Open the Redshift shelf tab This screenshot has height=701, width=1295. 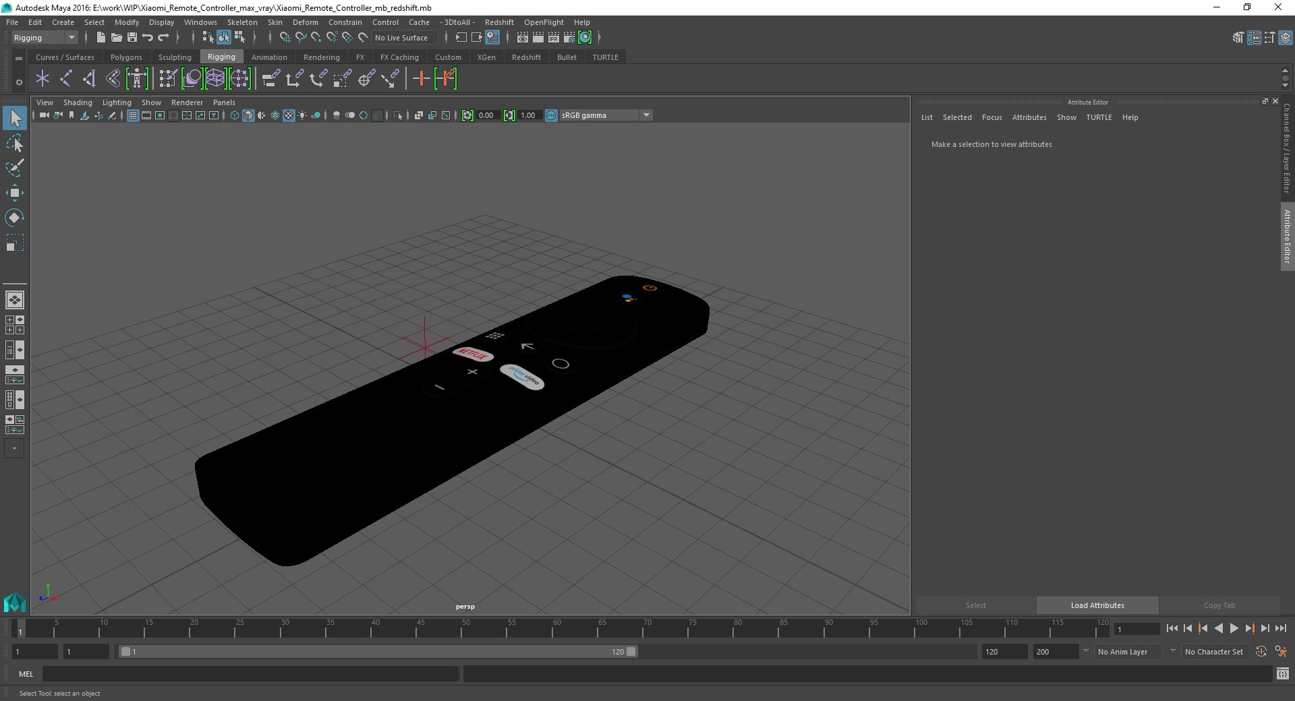(526, 57)
